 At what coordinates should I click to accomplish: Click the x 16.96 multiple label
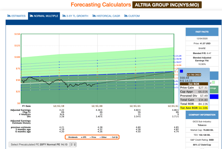coord(178,65)
